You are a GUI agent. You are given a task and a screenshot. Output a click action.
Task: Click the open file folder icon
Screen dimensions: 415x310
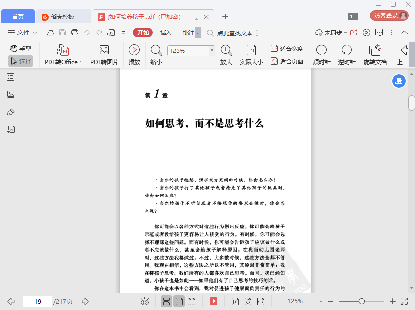click(x=50, y=33)
